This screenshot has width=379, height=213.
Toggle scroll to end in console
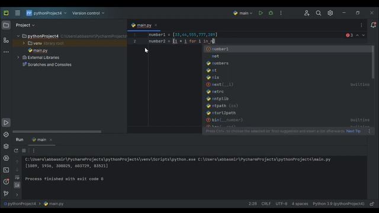(17, 185)
